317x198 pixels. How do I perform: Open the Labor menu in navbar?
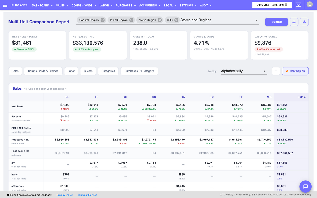point(106,5)
